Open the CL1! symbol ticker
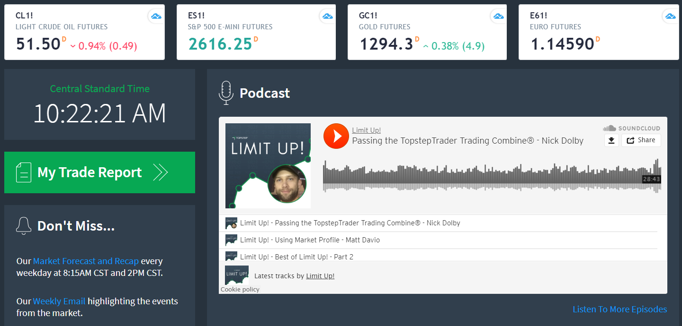Screen dimensions: 682x326 pos(24,16)
